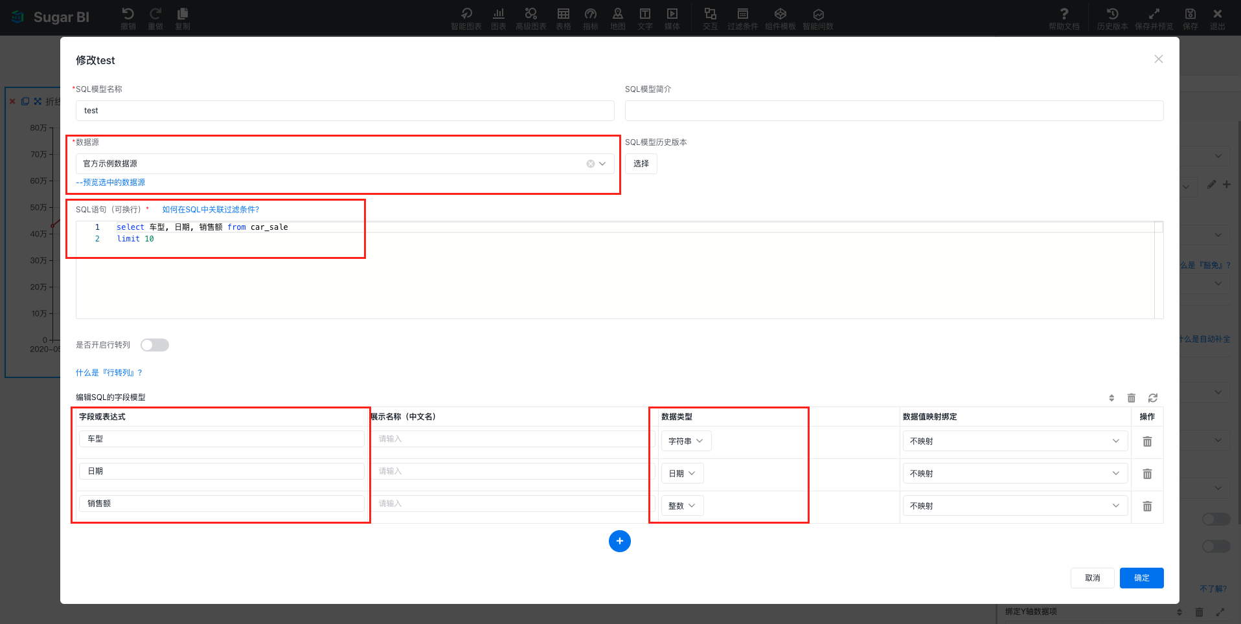This screenshot has height=624, width=1241.
Task: Click the SQL模型名称 input containing test
Action: coord(345,111)
